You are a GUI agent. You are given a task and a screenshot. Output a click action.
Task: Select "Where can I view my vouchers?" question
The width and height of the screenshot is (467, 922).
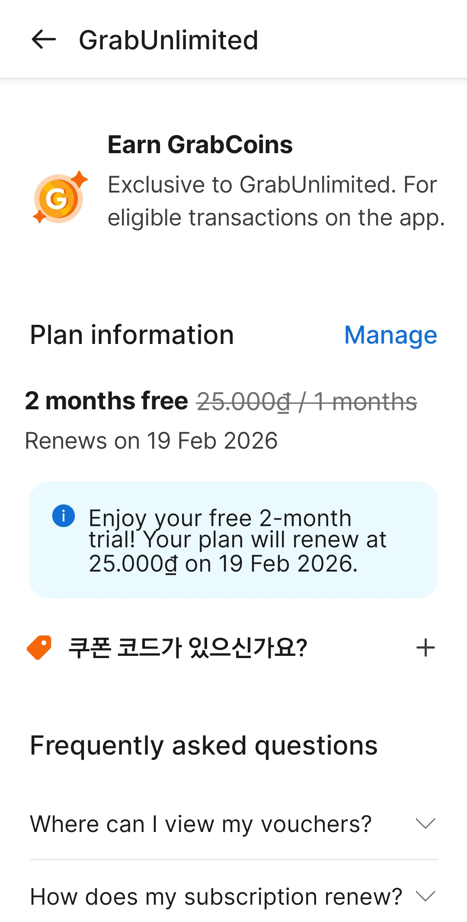pyautogui.click(x=201, y=824)
